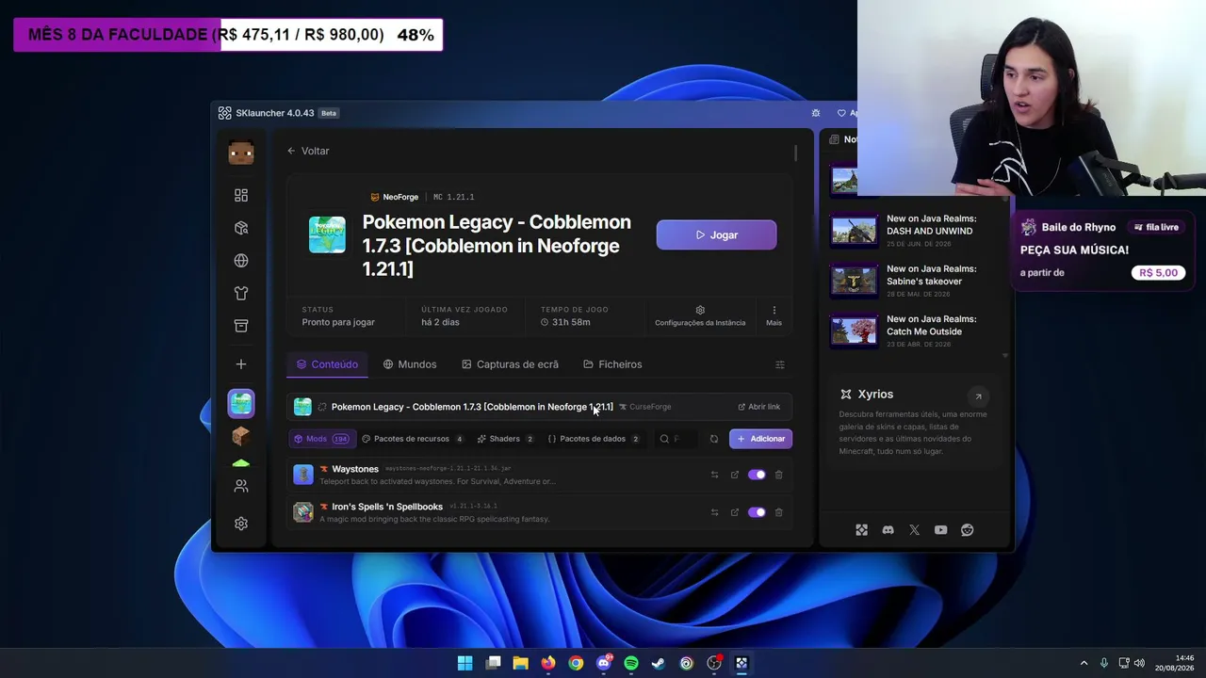Select the Mods 194 filter
Screen dimensions: 1206x678
(x=321, y=439)
